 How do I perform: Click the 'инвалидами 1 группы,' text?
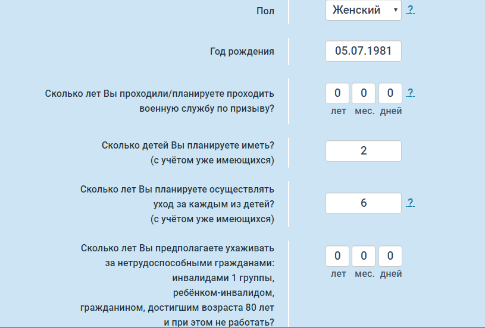(223, 278)
